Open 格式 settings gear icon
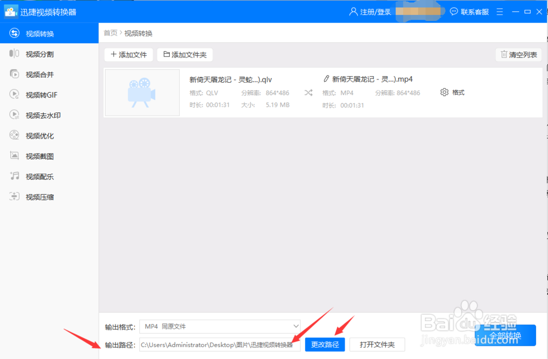Screen dimensions: 548x359 (444, 92)
